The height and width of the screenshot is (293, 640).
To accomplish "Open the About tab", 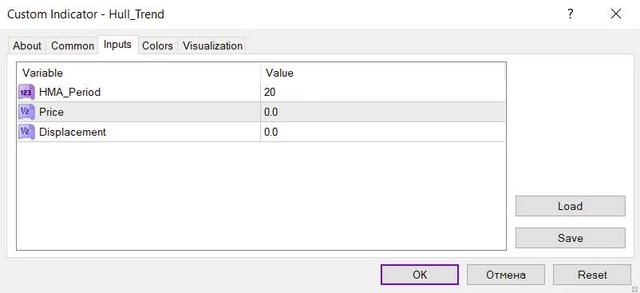I will [x=27, y=46].
